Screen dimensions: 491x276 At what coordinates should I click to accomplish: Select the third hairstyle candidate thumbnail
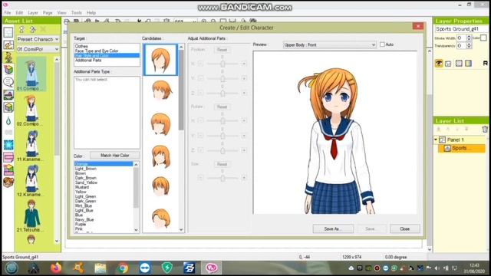click(161, 124)
